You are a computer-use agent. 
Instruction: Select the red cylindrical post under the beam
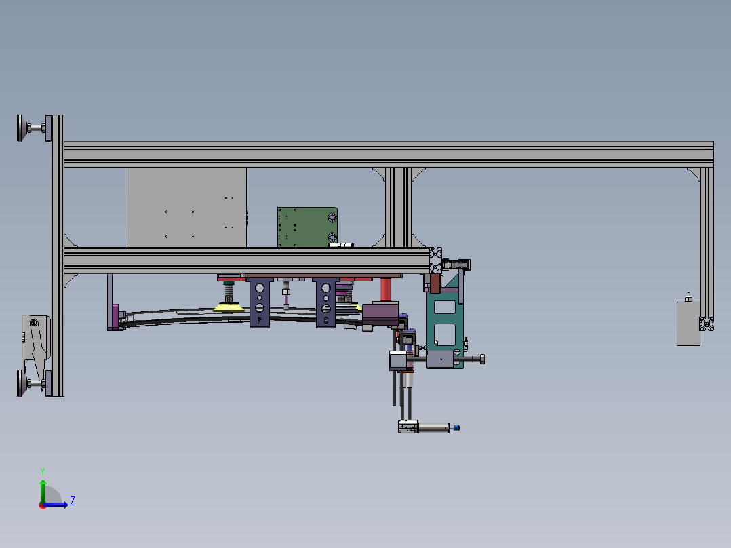[x=386, y=290]
